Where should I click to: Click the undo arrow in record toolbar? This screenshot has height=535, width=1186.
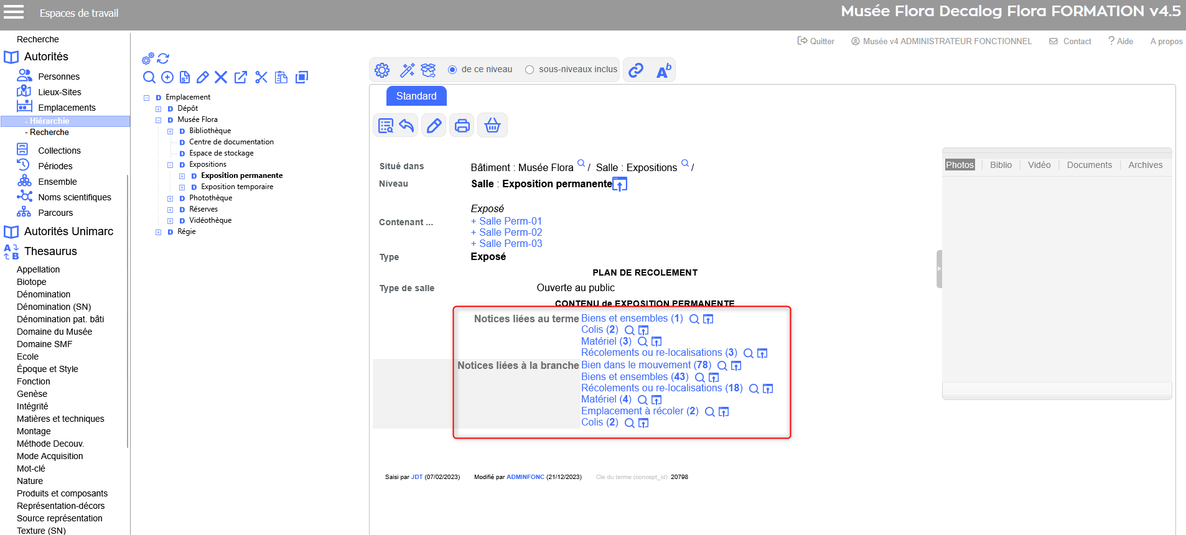pos(406,126)
